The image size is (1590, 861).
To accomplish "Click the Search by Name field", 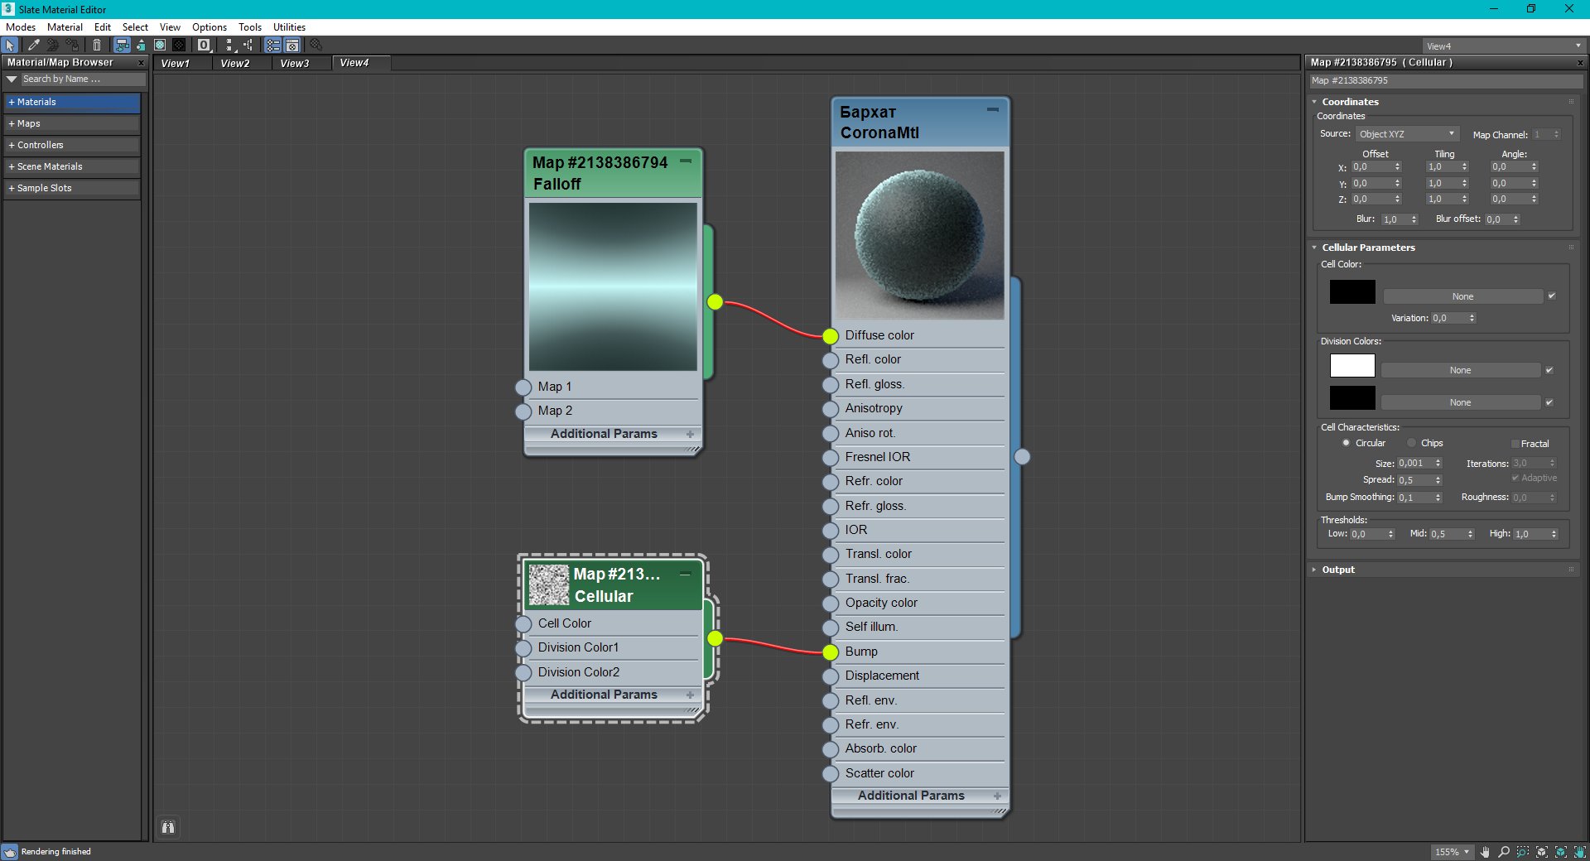I will pyautogui.click(x=81, y=79).
